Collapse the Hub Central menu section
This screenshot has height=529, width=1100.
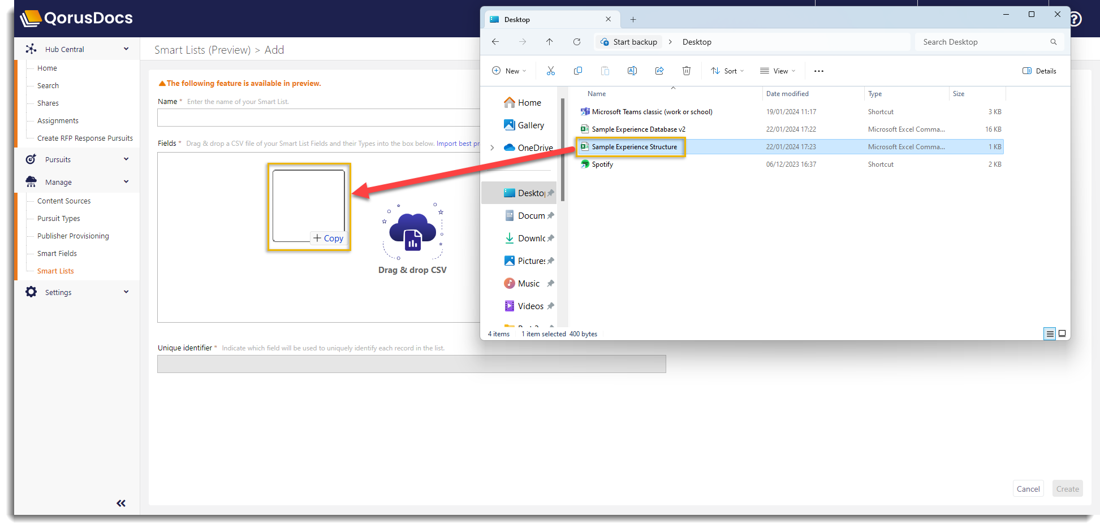[126, 49]
